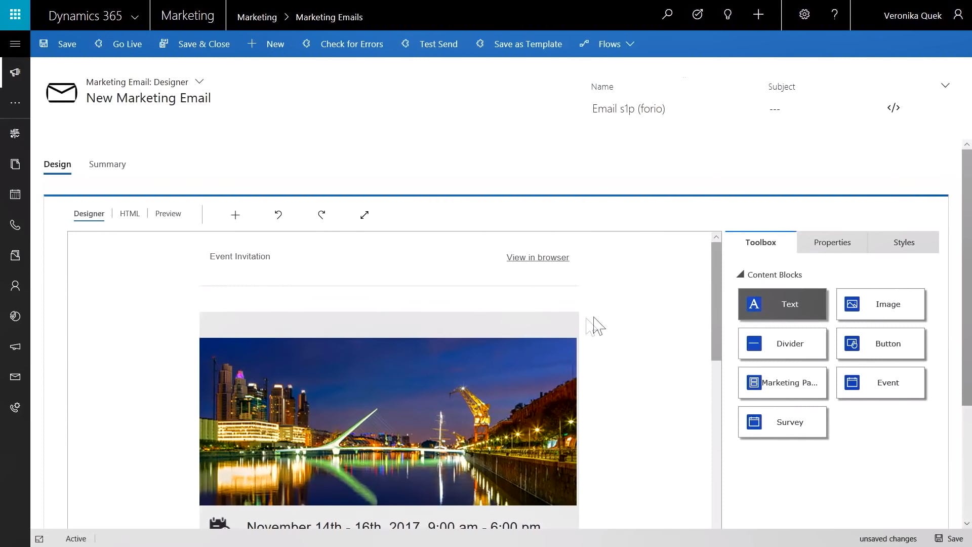The image size is (972, 547).
Task: Toggle the hamburger navigation menu
Action: 15,44
